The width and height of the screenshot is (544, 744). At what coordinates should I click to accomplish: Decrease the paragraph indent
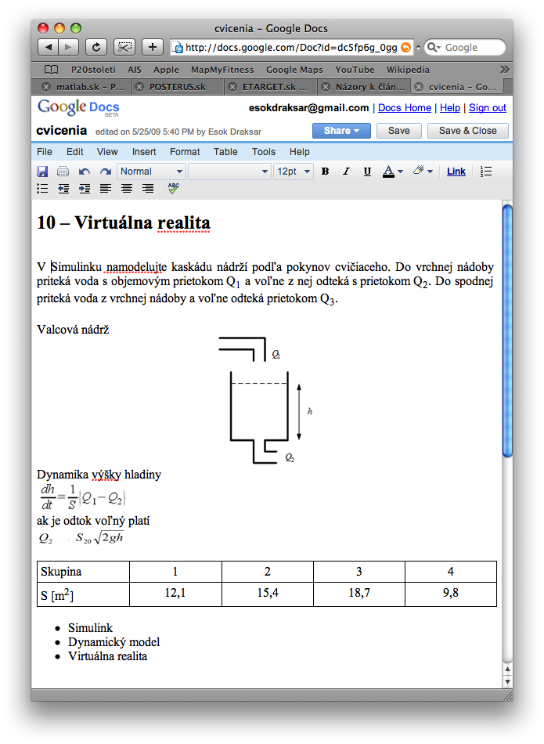(63, 189)
